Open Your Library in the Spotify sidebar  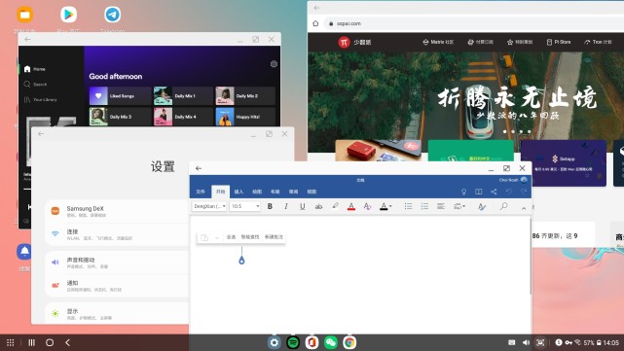[40, 100]
